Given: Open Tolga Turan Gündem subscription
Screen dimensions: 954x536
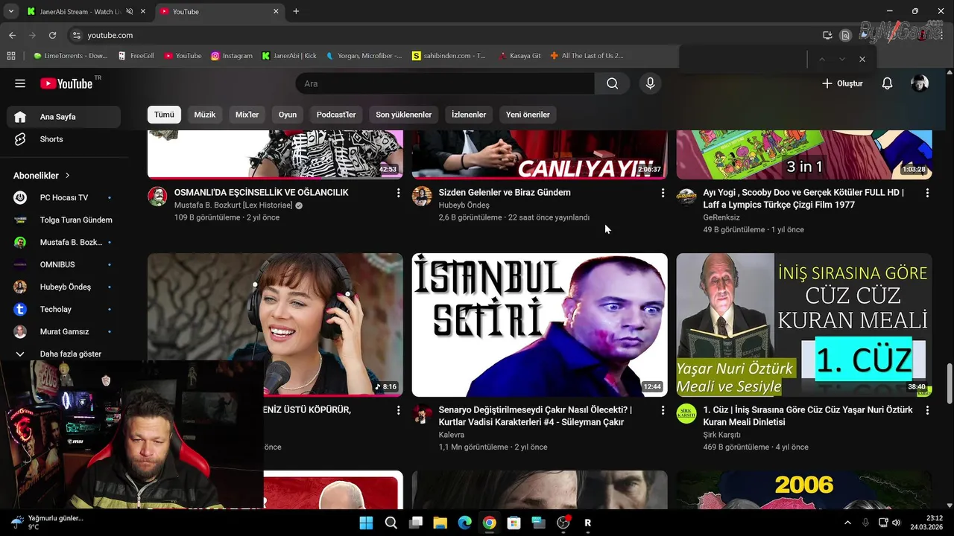Looking at the screenshot, I should coord(64,220).
